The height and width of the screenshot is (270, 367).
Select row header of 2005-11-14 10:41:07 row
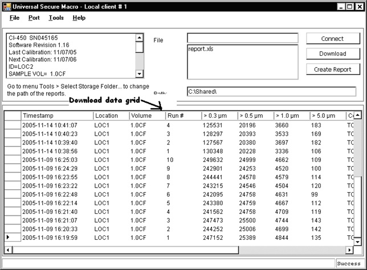(13, 125)
